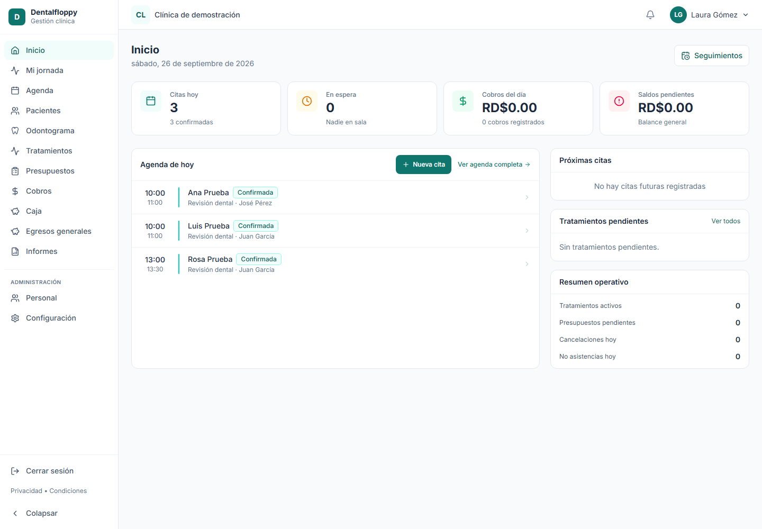Click the Pacientes people icon
This screenshot has height=529, width=762.
point(15,111)
